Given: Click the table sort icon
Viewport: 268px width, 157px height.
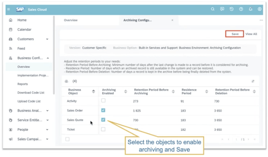Looking at the screenshot, I should (x=253, y=81).
